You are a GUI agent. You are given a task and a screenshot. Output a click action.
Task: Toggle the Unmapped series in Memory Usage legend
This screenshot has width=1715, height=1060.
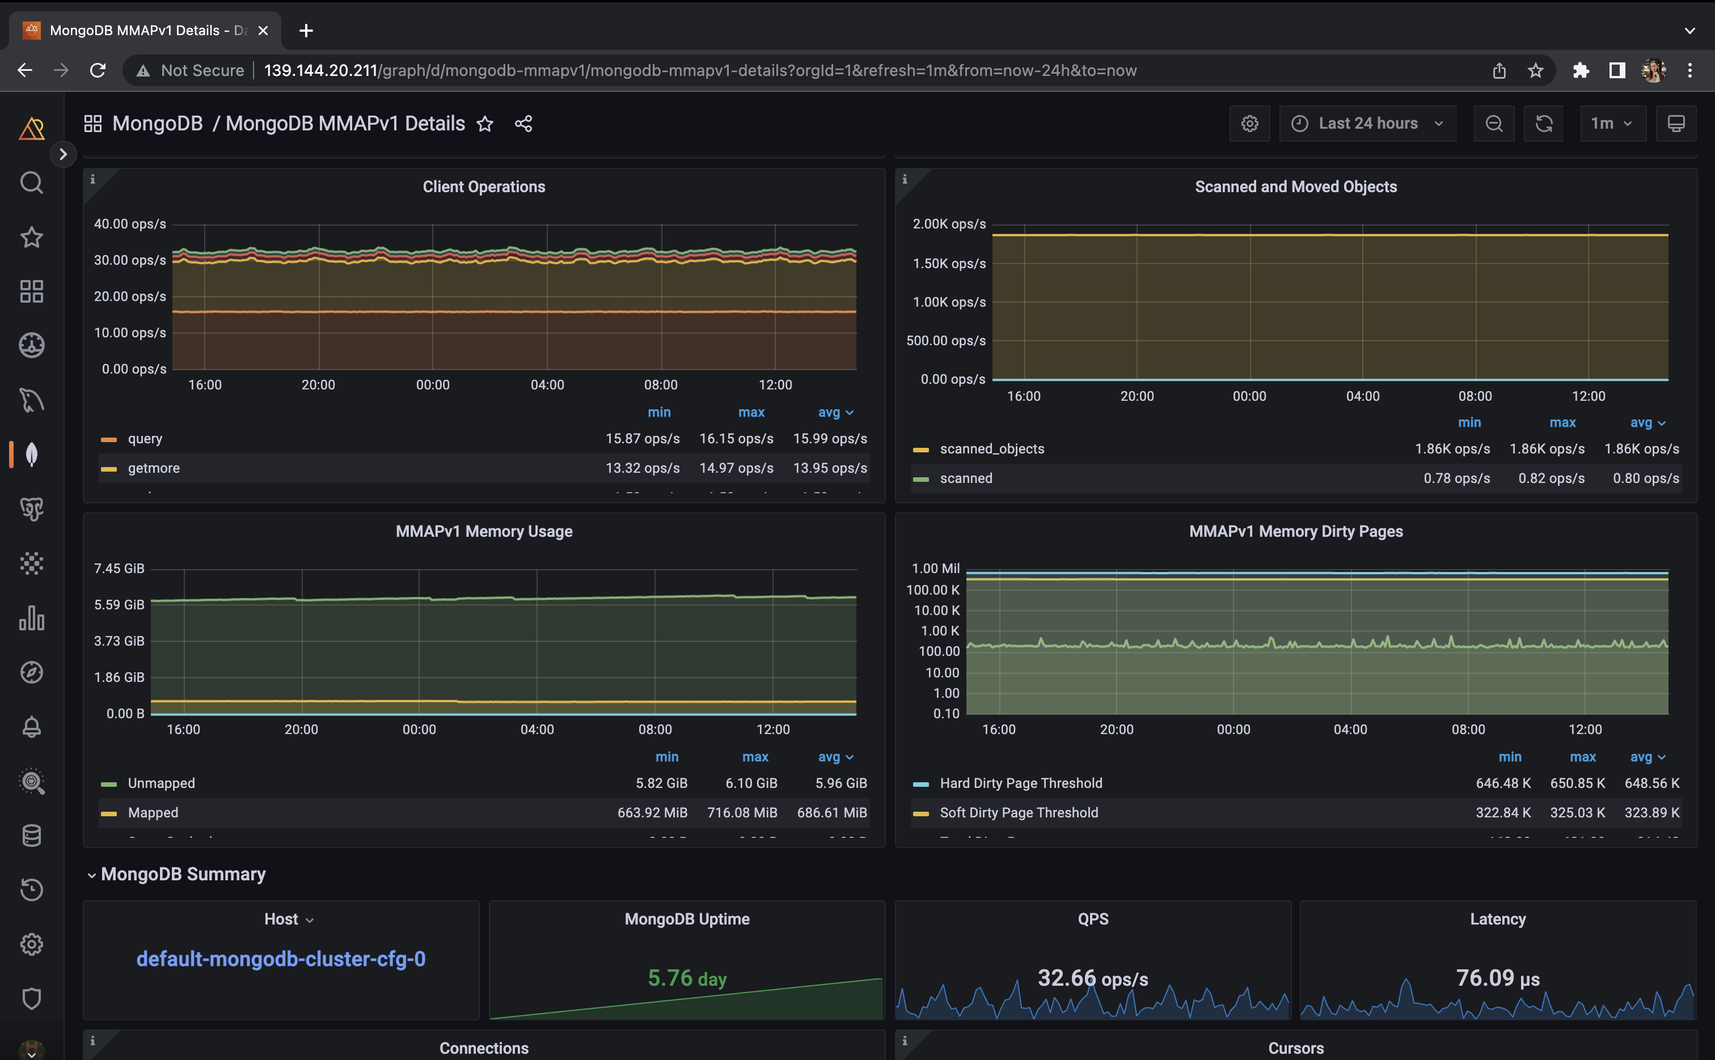pyautogui.click(x=161, y=783)
